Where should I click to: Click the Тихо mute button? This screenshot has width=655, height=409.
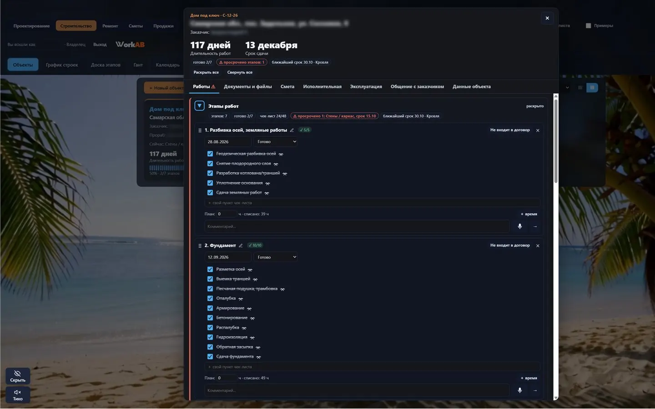(x=18, y=394)
